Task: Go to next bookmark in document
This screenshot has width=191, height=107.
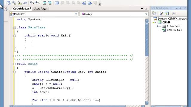Action: [x=90, y=3]
